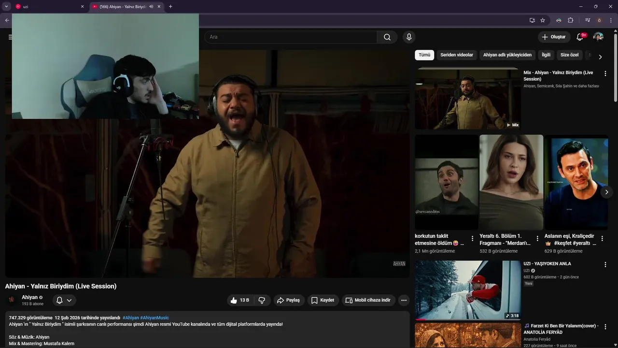
Task: Click the webcam overlay of the streamer
Action: pos(105,66)
